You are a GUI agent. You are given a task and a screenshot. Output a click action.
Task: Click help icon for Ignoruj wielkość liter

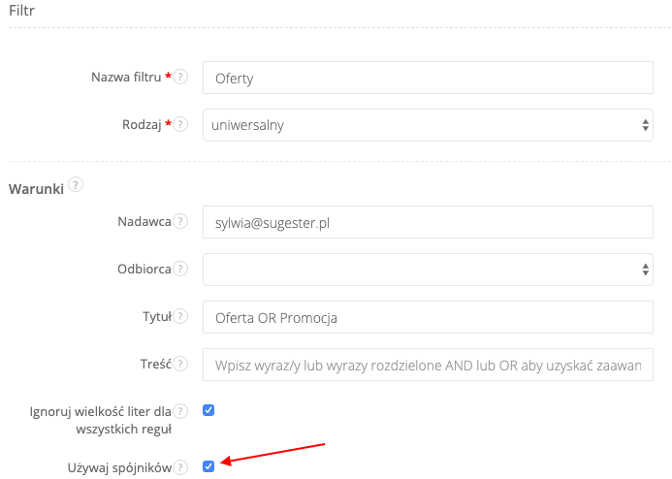(180, 411)
